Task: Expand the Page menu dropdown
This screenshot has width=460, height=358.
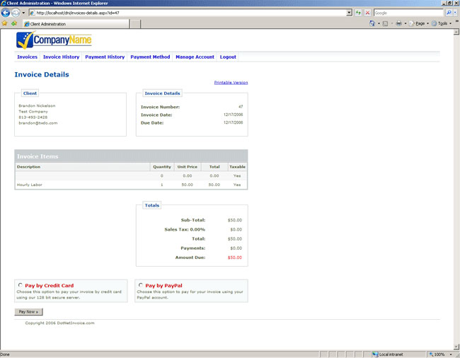Action: click(420, 23)
